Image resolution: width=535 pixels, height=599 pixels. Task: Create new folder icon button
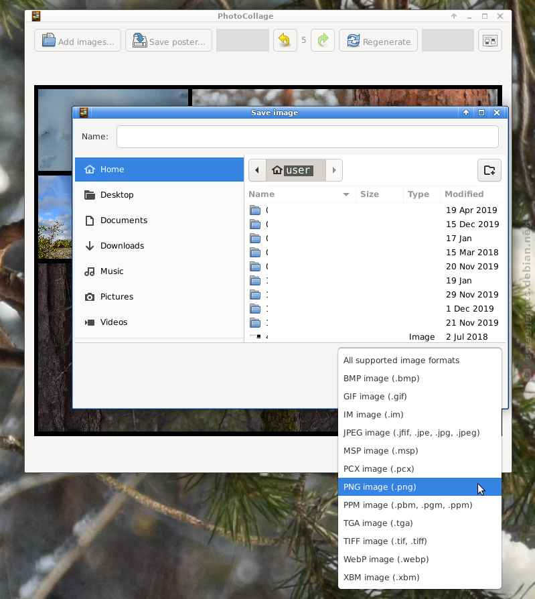coord(489,170)
